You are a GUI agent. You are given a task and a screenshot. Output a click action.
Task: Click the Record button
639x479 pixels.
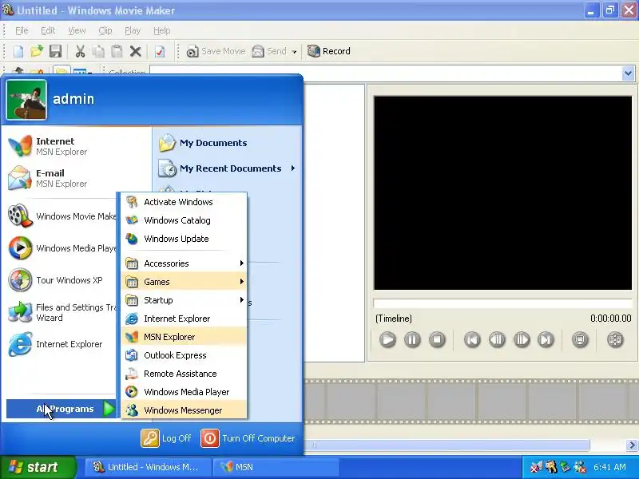tap(328, 51)
